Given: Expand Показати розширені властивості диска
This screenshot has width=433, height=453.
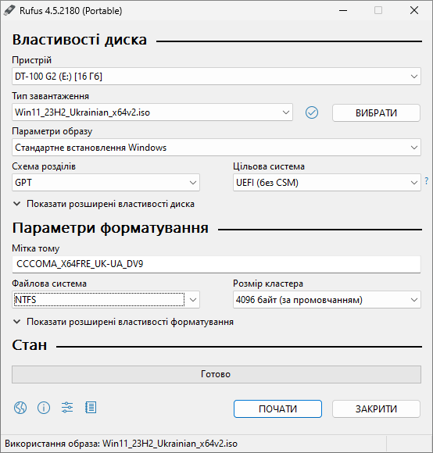Looking at the screenshot, I should coord(104,204).
